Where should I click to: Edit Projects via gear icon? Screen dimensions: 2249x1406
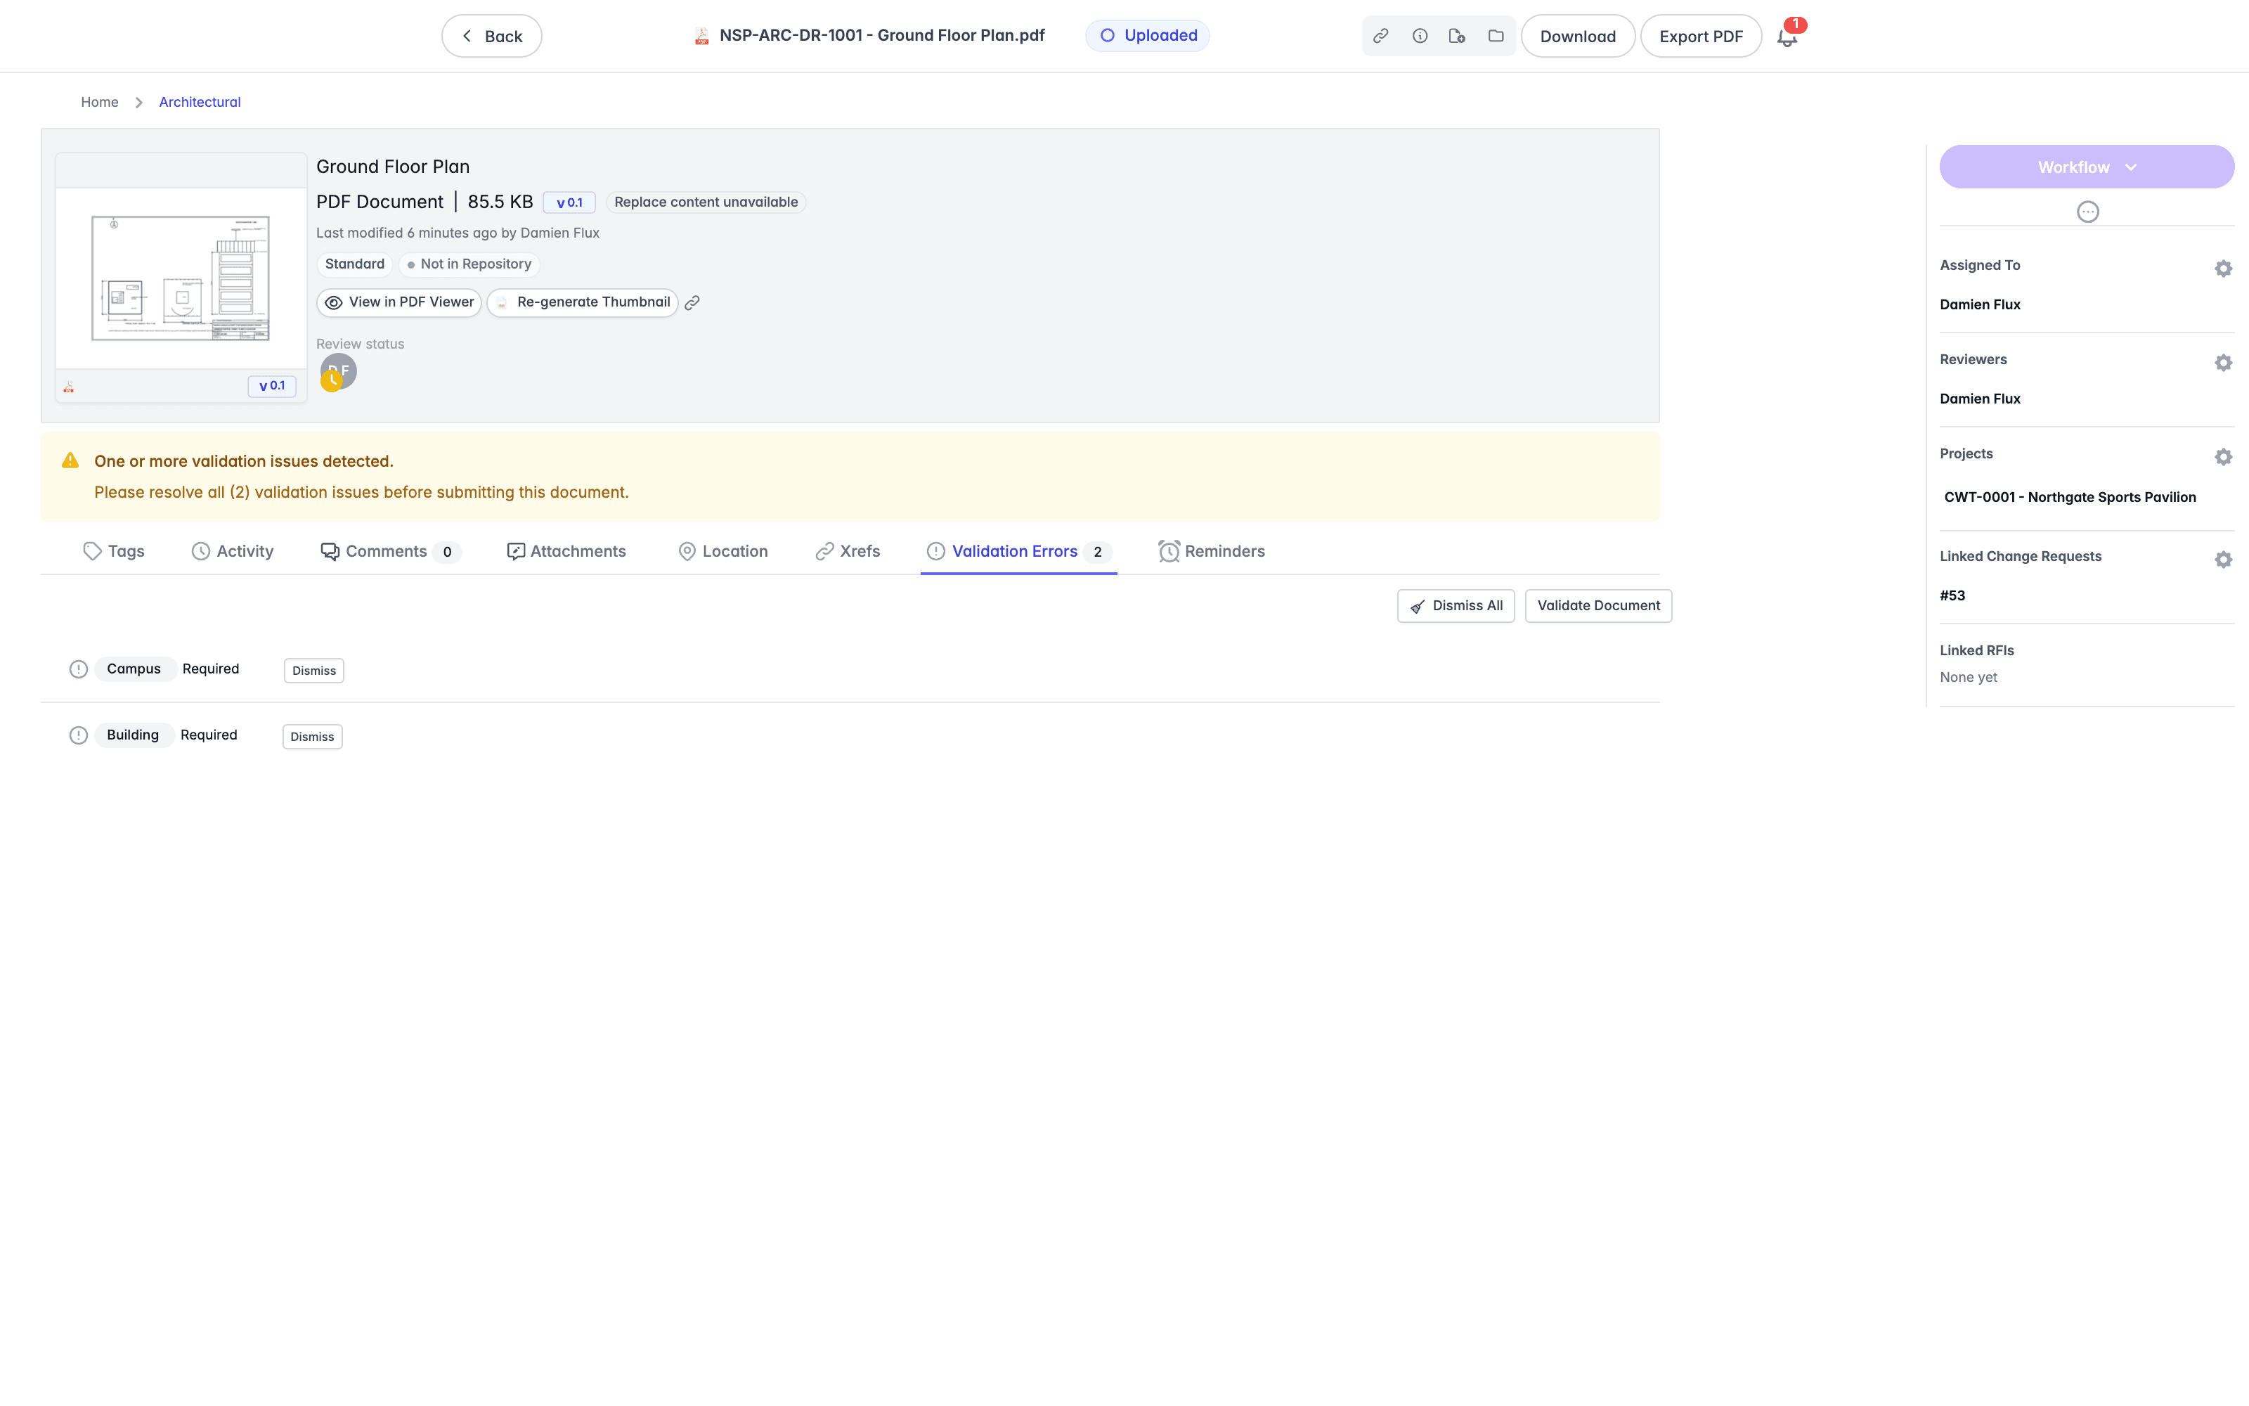2223,456
